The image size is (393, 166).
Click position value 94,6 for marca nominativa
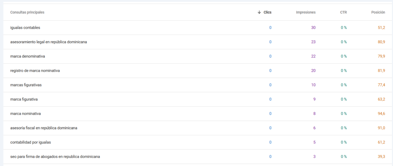click(381, 114)
